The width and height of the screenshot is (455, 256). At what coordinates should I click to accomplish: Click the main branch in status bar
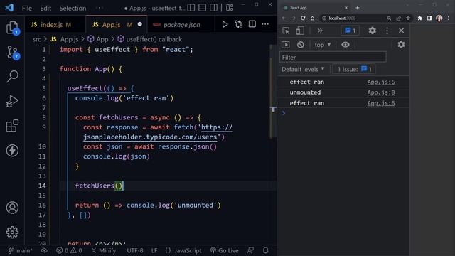(x=21, y=250)
